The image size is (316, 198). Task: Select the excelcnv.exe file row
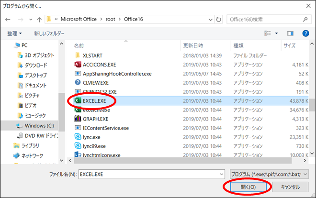(191, 110)
